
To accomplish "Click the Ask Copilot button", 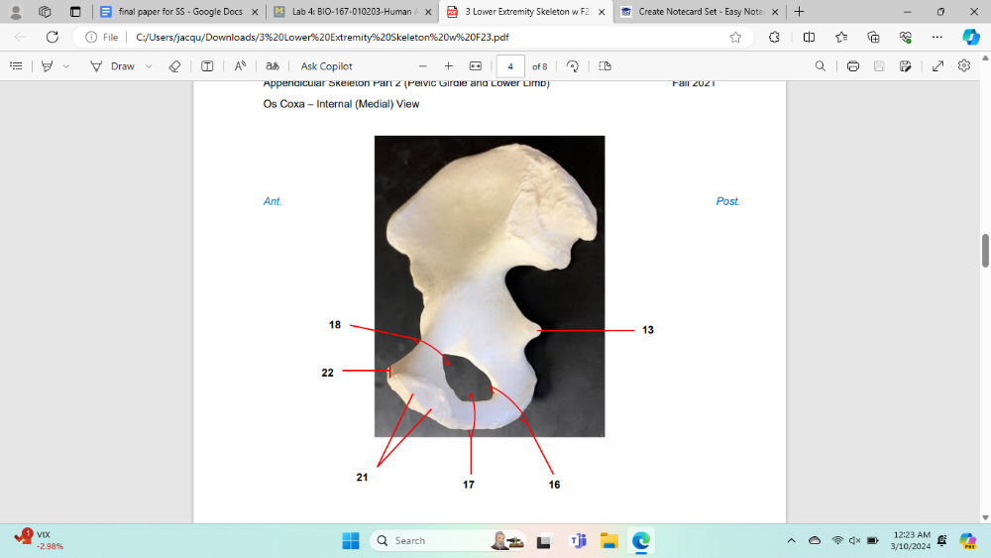I will (x=326, y=66).
